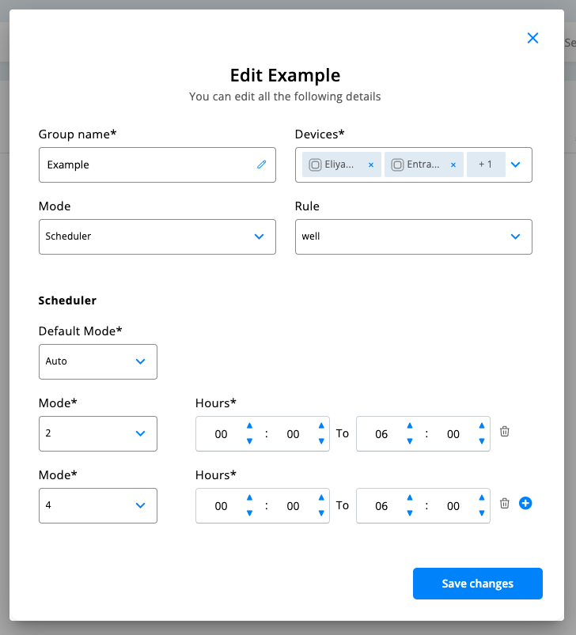Increase end minutes in second schedule row
The height and width of the screenshot is (635, 576).
(x=481, y=497)
